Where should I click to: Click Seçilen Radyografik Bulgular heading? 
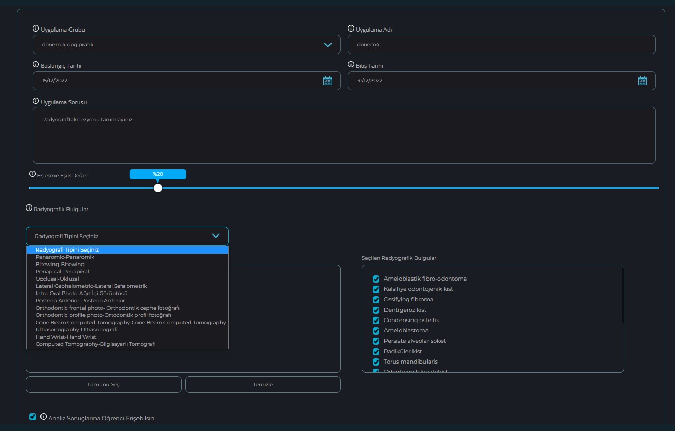click(399, 258)
